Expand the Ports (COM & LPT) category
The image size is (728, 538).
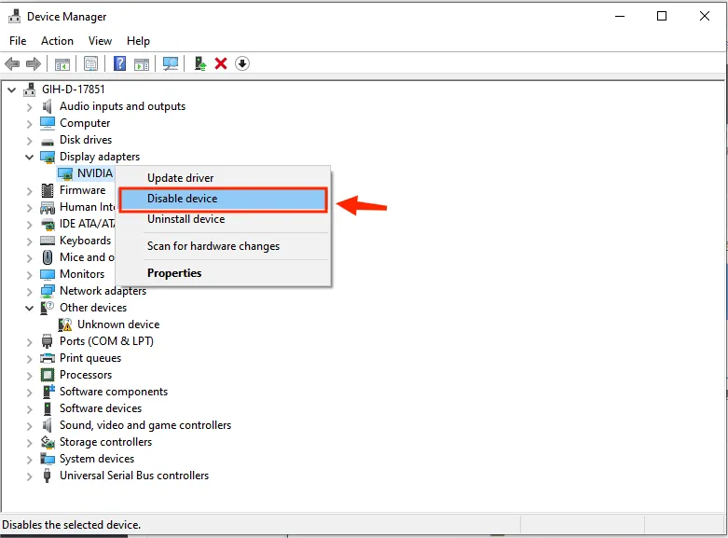(x=29, y=342)
